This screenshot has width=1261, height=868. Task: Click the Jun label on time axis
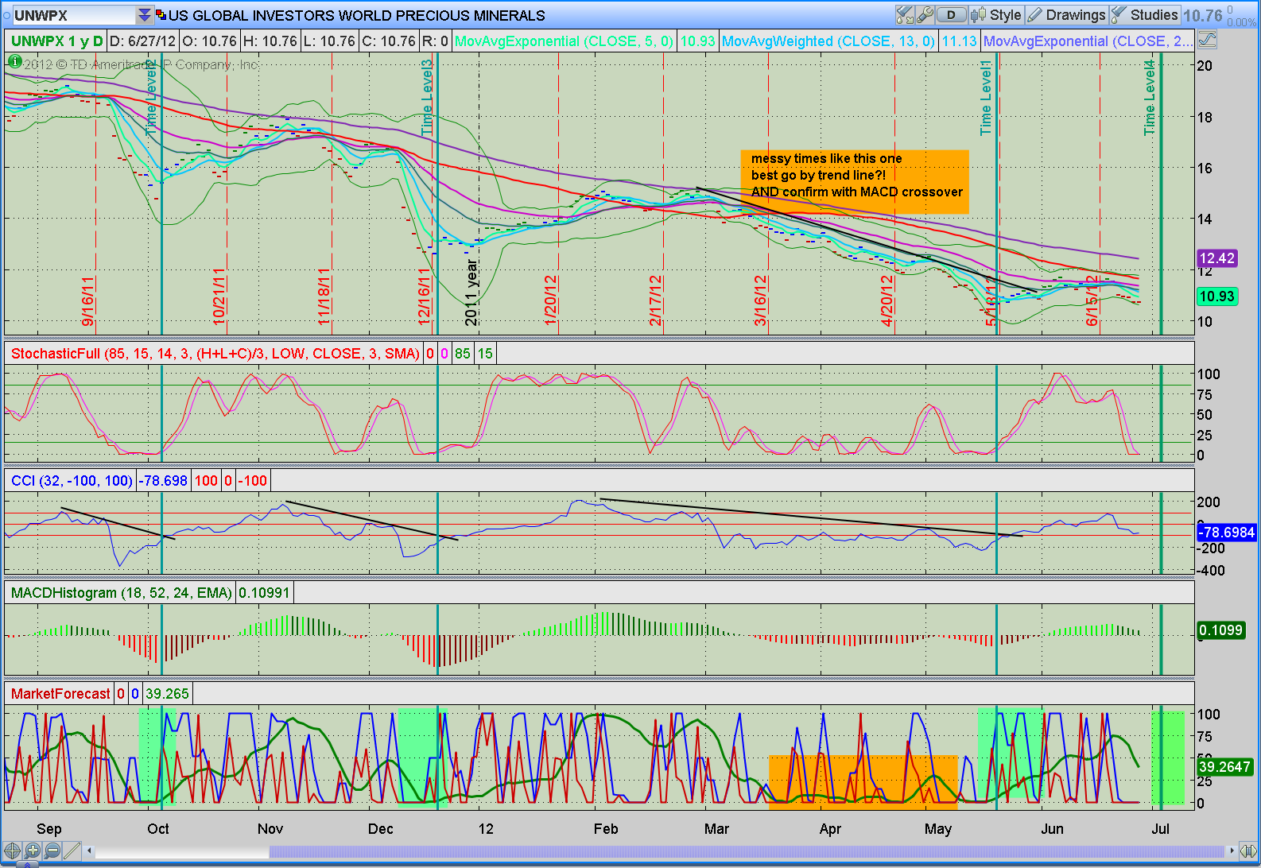point(1052,829)
